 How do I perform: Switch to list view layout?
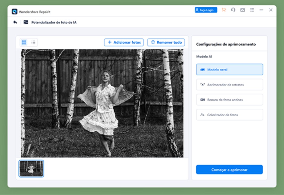tap(33, 42)
